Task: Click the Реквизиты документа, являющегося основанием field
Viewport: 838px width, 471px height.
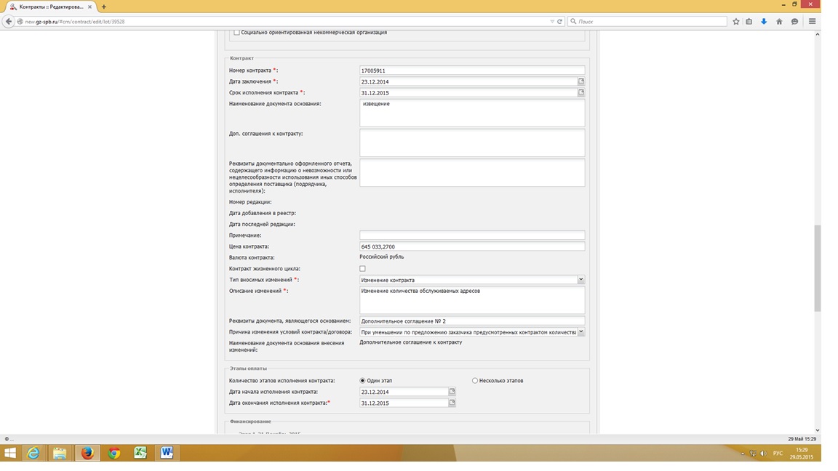Action: click(472, 321)
